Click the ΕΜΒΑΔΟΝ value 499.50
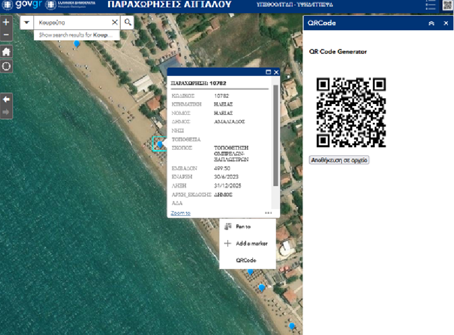This screenshot has width=454, height=335. tap(222, 168)
